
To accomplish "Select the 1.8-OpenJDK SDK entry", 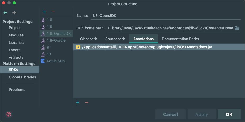I will click(x=56, y=34).
